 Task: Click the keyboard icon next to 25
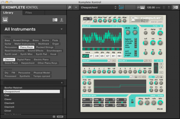point(143,7)
